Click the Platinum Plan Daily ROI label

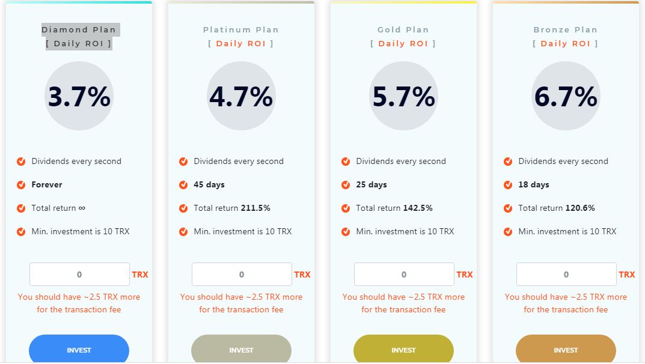point(241,44)
